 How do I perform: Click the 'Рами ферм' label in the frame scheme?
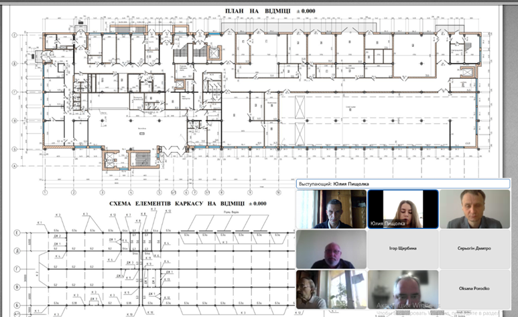coord(231,212)
